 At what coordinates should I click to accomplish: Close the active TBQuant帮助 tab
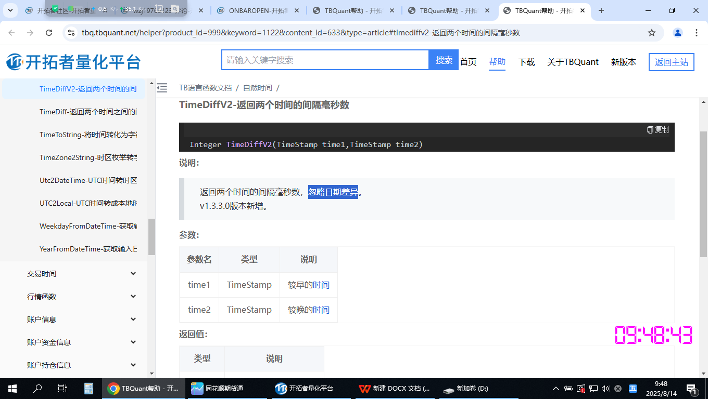coord(583,10)
